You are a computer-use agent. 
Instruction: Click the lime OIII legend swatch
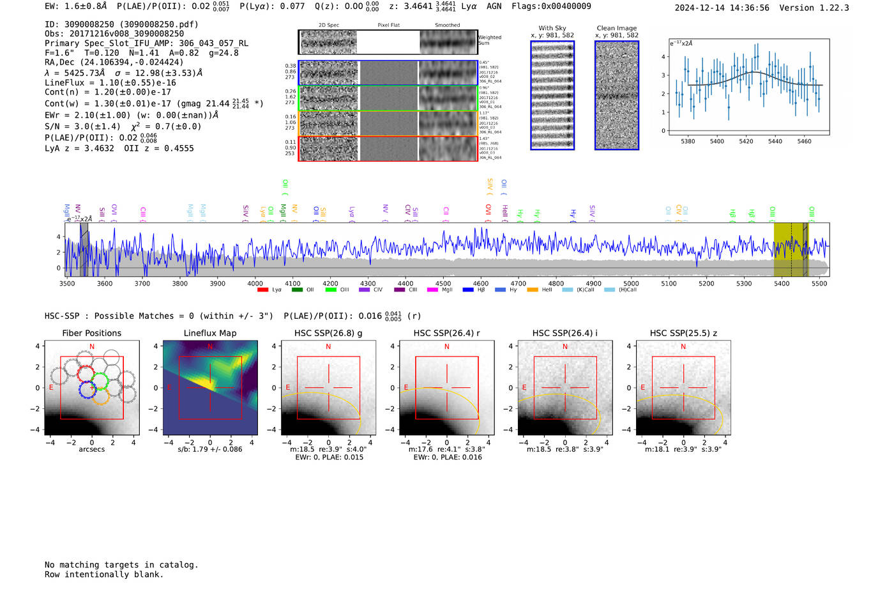331,290
